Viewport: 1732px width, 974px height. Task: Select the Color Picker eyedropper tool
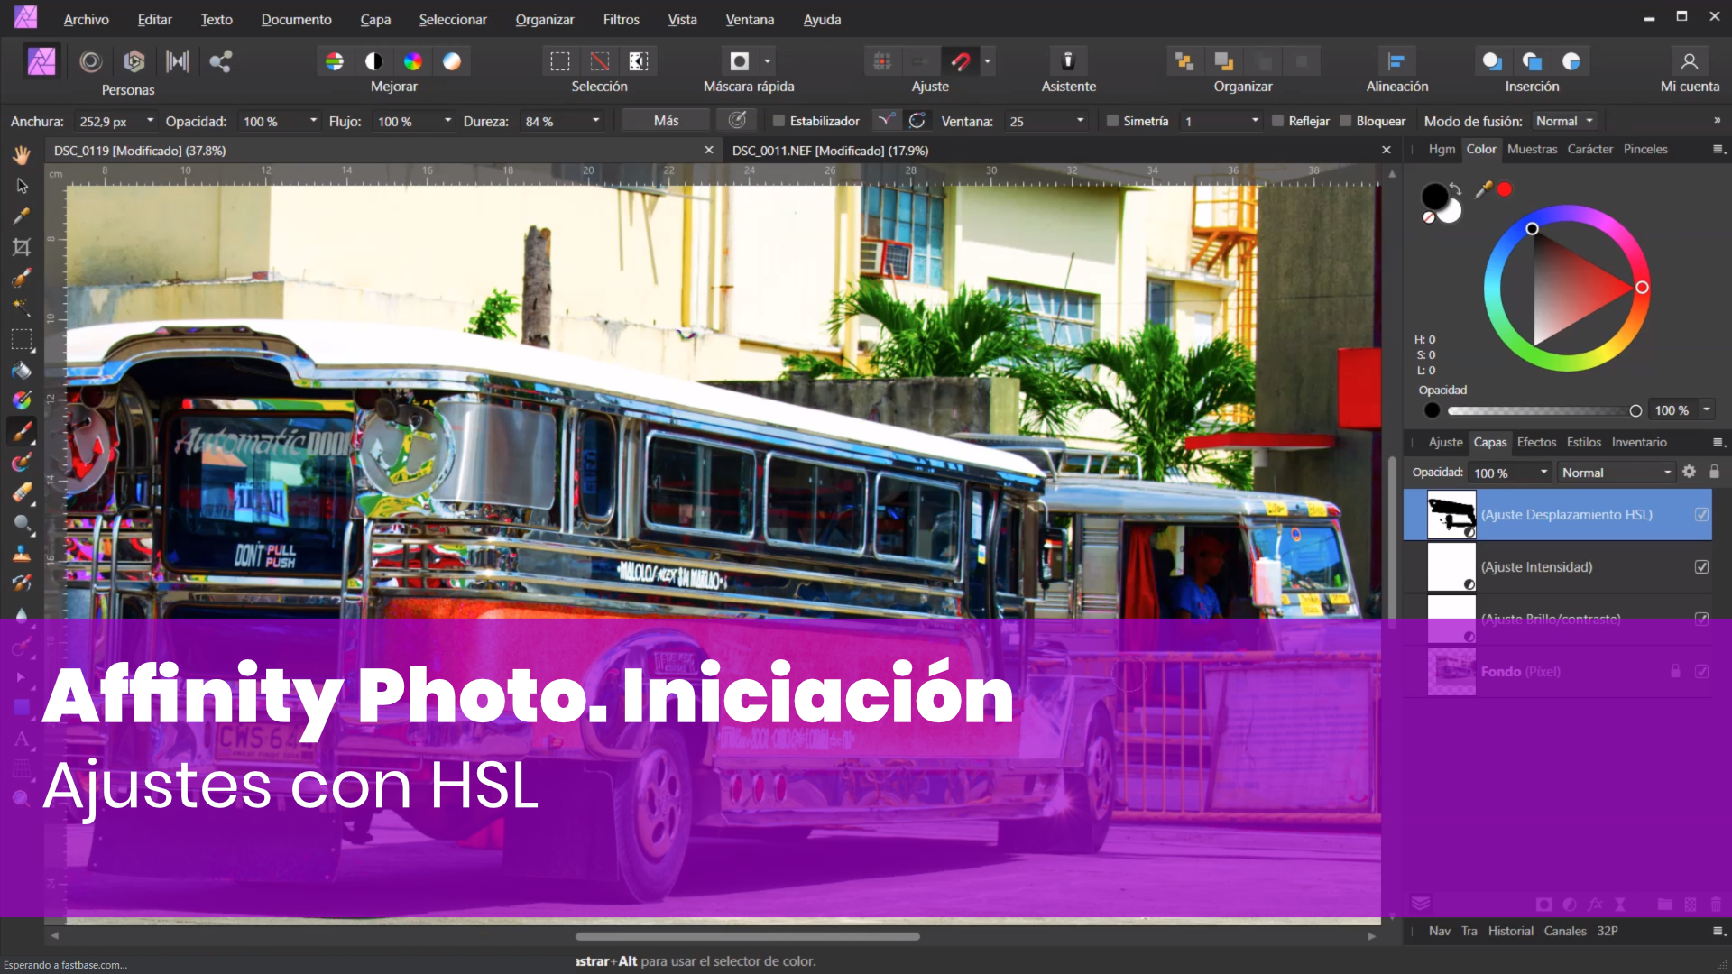22,216
